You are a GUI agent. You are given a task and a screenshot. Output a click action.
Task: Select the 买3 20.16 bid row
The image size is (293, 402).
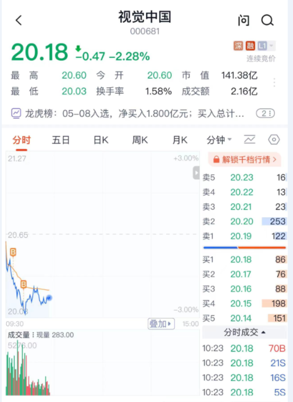pyautogui.click(x=244, y=289)
